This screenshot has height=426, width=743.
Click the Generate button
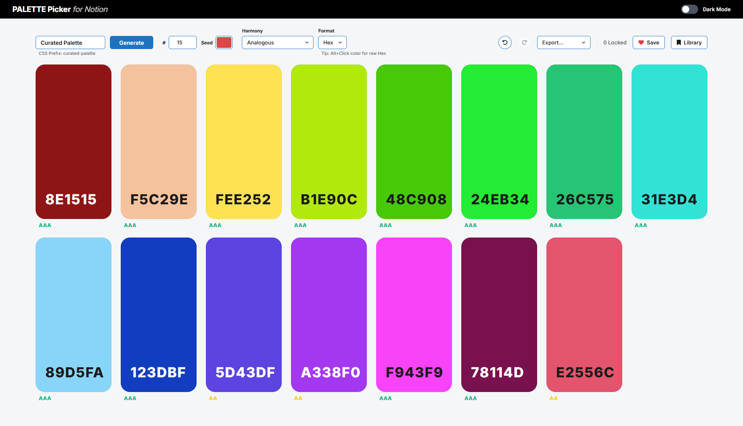(131, 42)
